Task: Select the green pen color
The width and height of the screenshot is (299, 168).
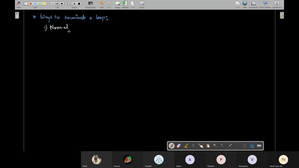Action: (40, 4)
